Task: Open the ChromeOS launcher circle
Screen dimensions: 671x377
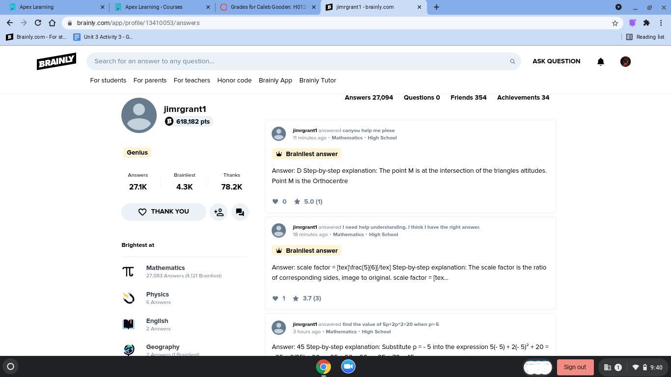Action: click(10, 367)
